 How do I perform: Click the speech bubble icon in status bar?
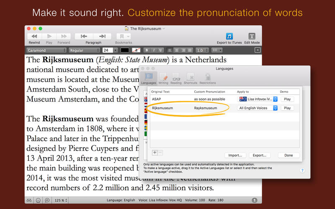(x=47, y=200)
